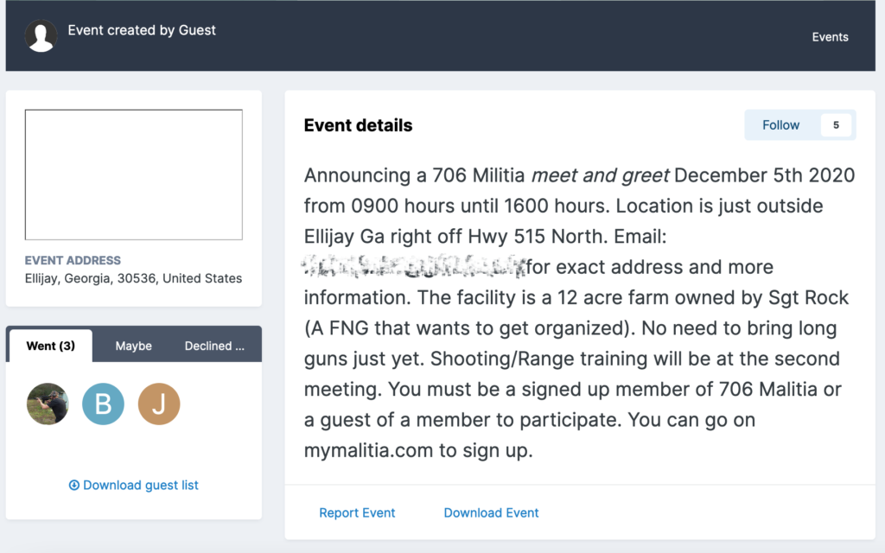Viewport: 885px width, 553px height.
Task: Open the attendee photo avatar with shooter
Action: (48, 404)
